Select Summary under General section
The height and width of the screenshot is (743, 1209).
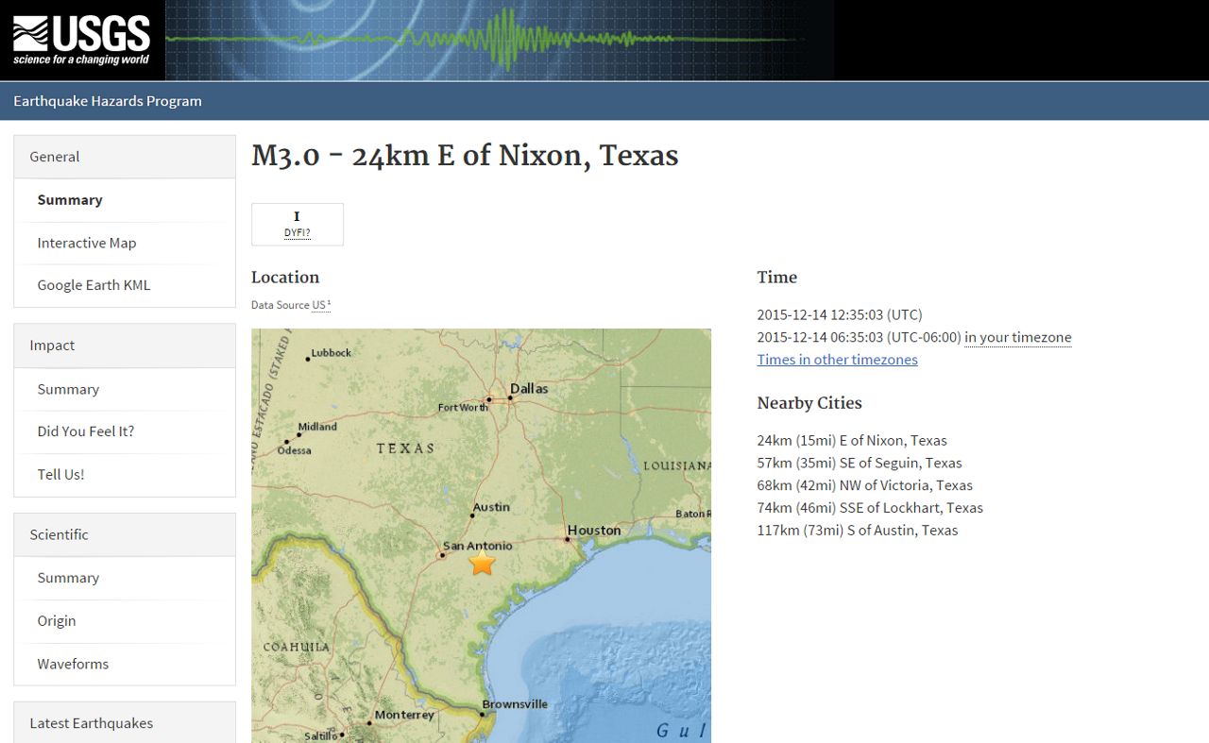pos(70,200)
